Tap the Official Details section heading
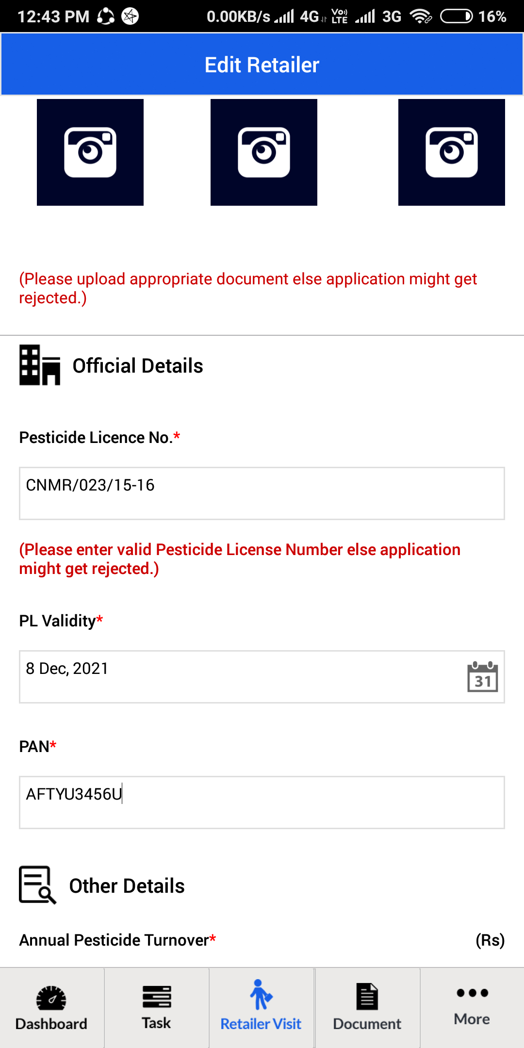This screenshot has height=1048, width=524. coord(138,366)
